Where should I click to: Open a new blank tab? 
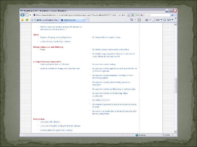(x=87, y=20)
